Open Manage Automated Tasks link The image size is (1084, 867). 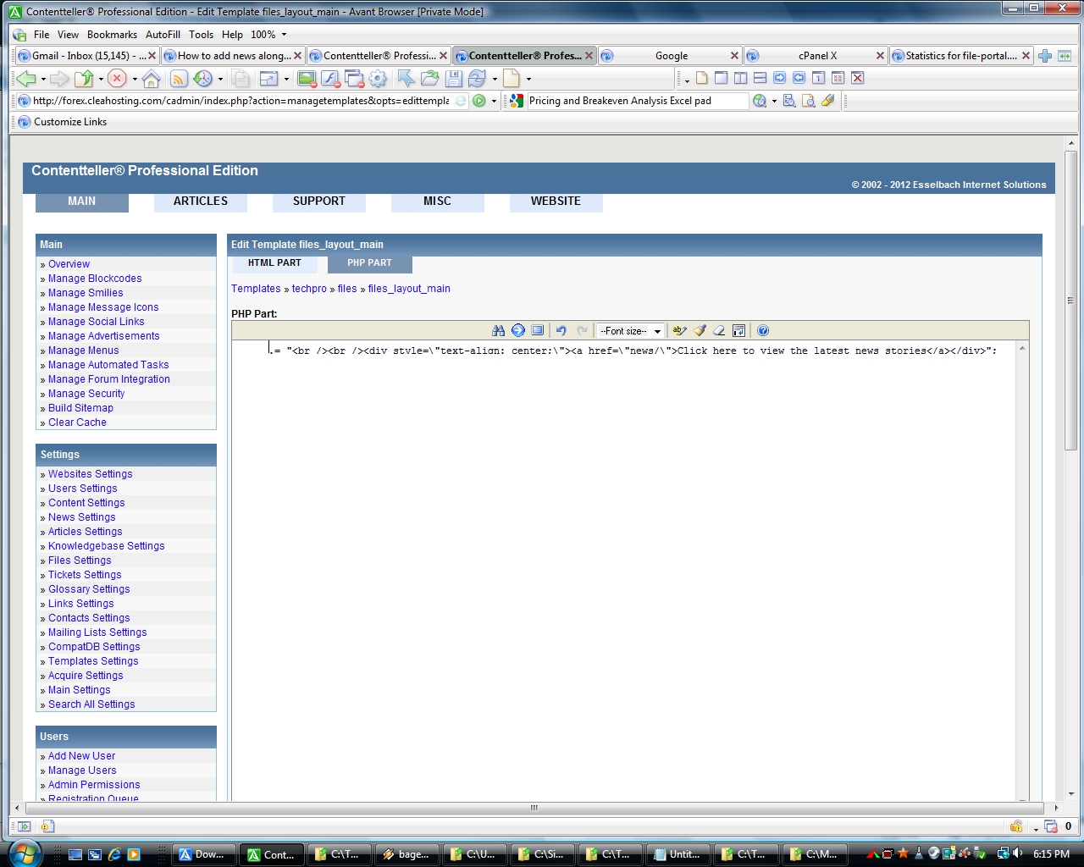click(x=108, y=365)
